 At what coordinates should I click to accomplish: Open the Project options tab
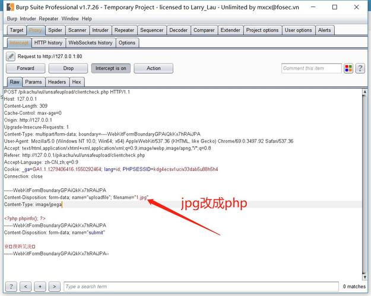tap(262, 30)
